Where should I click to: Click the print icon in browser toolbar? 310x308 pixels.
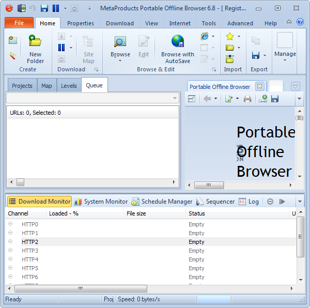coord(247,99)
